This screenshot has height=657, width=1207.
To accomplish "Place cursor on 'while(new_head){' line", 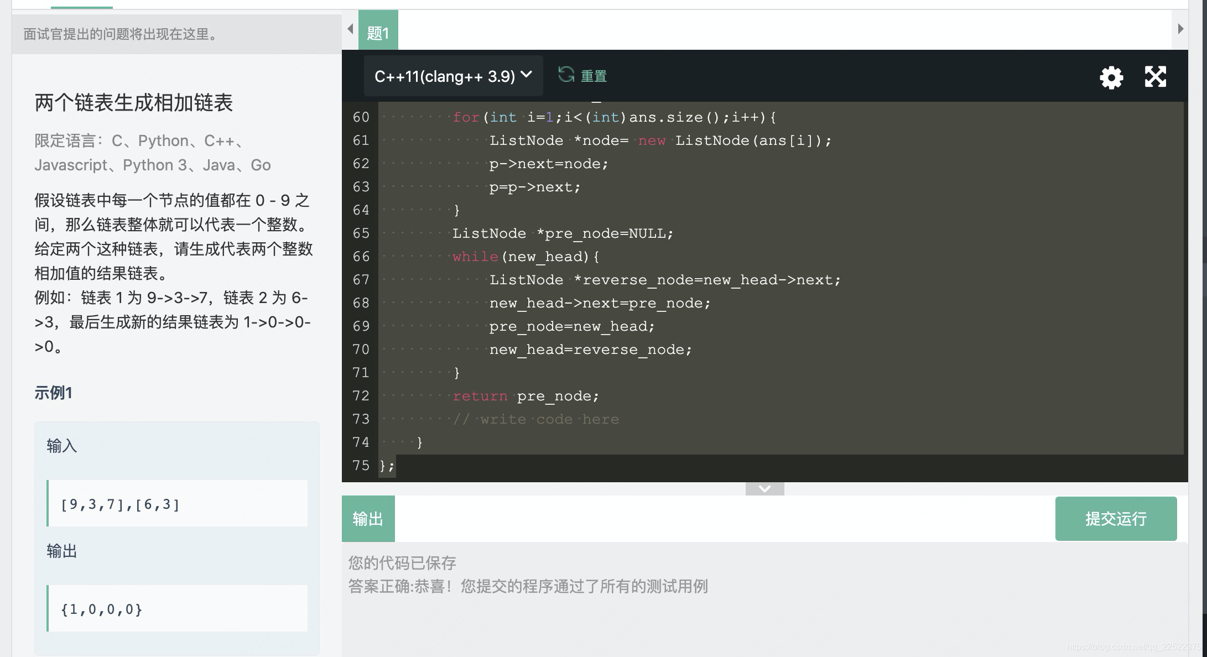I will (526, 257).
